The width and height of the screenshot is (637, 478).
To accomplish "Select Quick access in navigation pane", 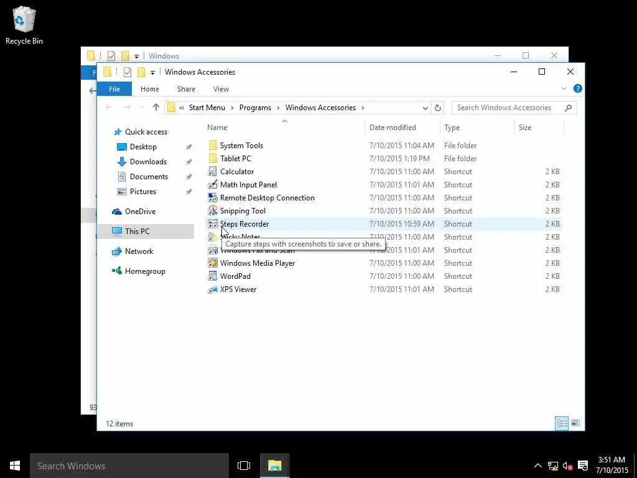I will (x=146, y=132).
